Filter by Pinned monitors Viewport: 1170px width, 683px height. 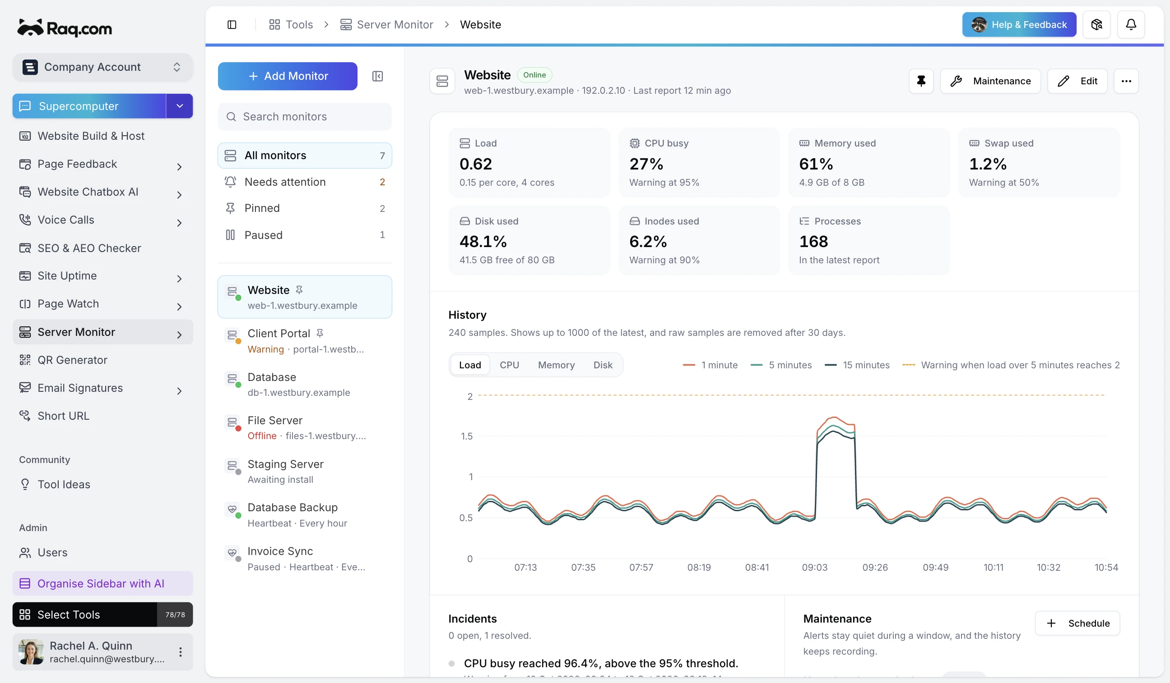305,208
